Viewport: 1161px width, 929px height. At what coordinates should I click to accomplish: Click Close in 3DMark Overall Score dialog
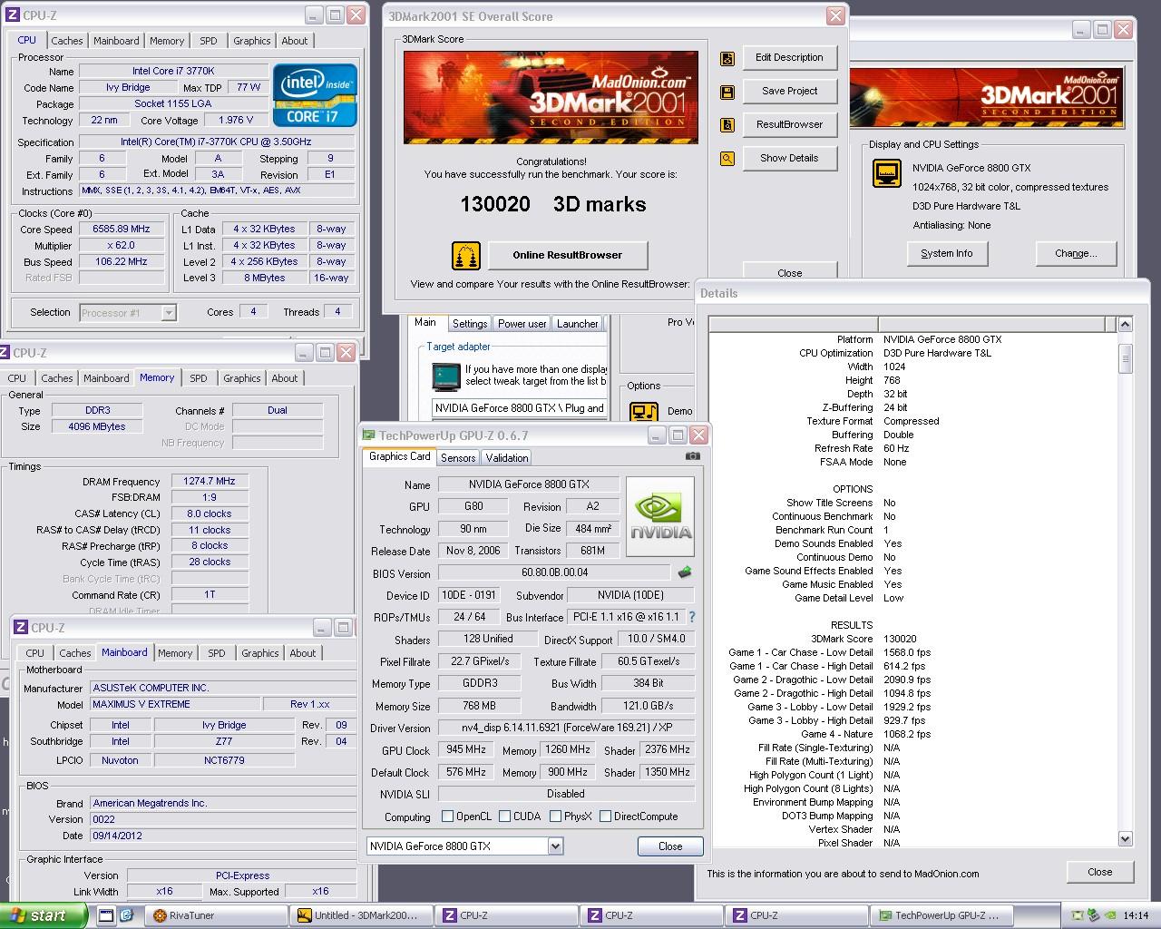coord(789,272)
